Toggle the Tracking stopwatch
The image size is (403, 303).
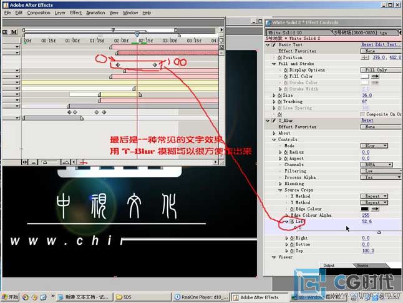[x=279, y=102]
